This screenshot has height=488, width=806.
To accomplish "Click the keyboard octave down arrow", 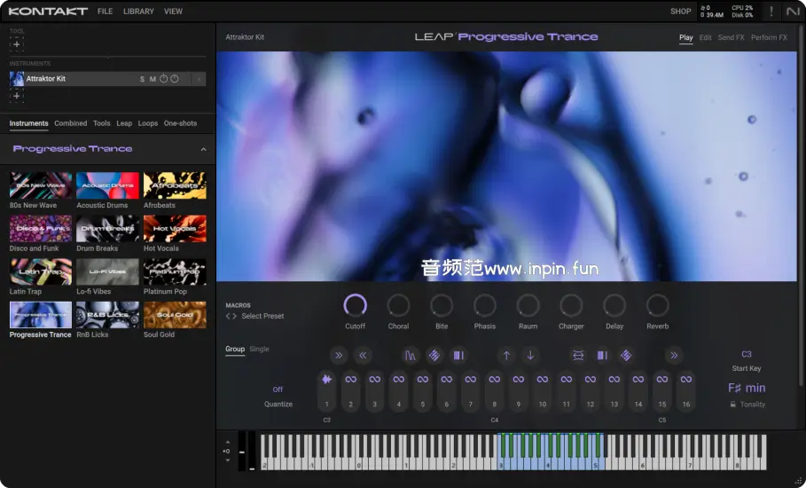I will [x=228, y=460].
